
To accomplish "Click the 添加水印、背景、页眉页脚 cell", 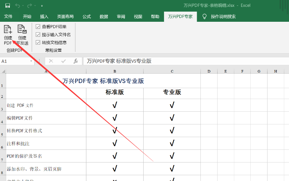I will [46, 169].
